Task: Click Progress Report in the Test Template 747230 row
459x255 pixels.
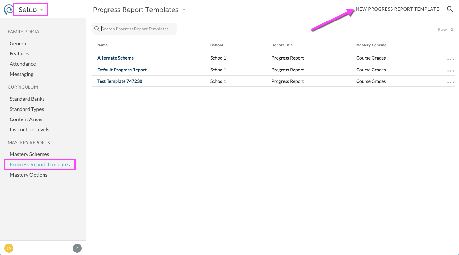Action: coord(288,81)
